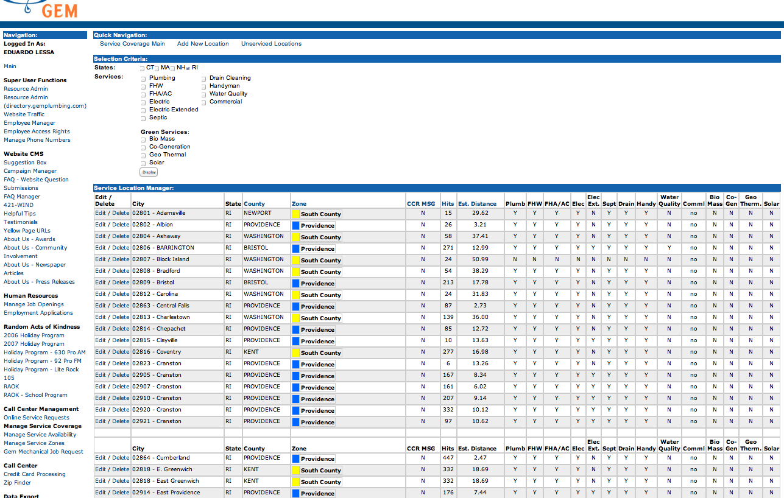The image size is (784, 498).
Task: Sort table by Hits column header
Action: click(448, 204)
